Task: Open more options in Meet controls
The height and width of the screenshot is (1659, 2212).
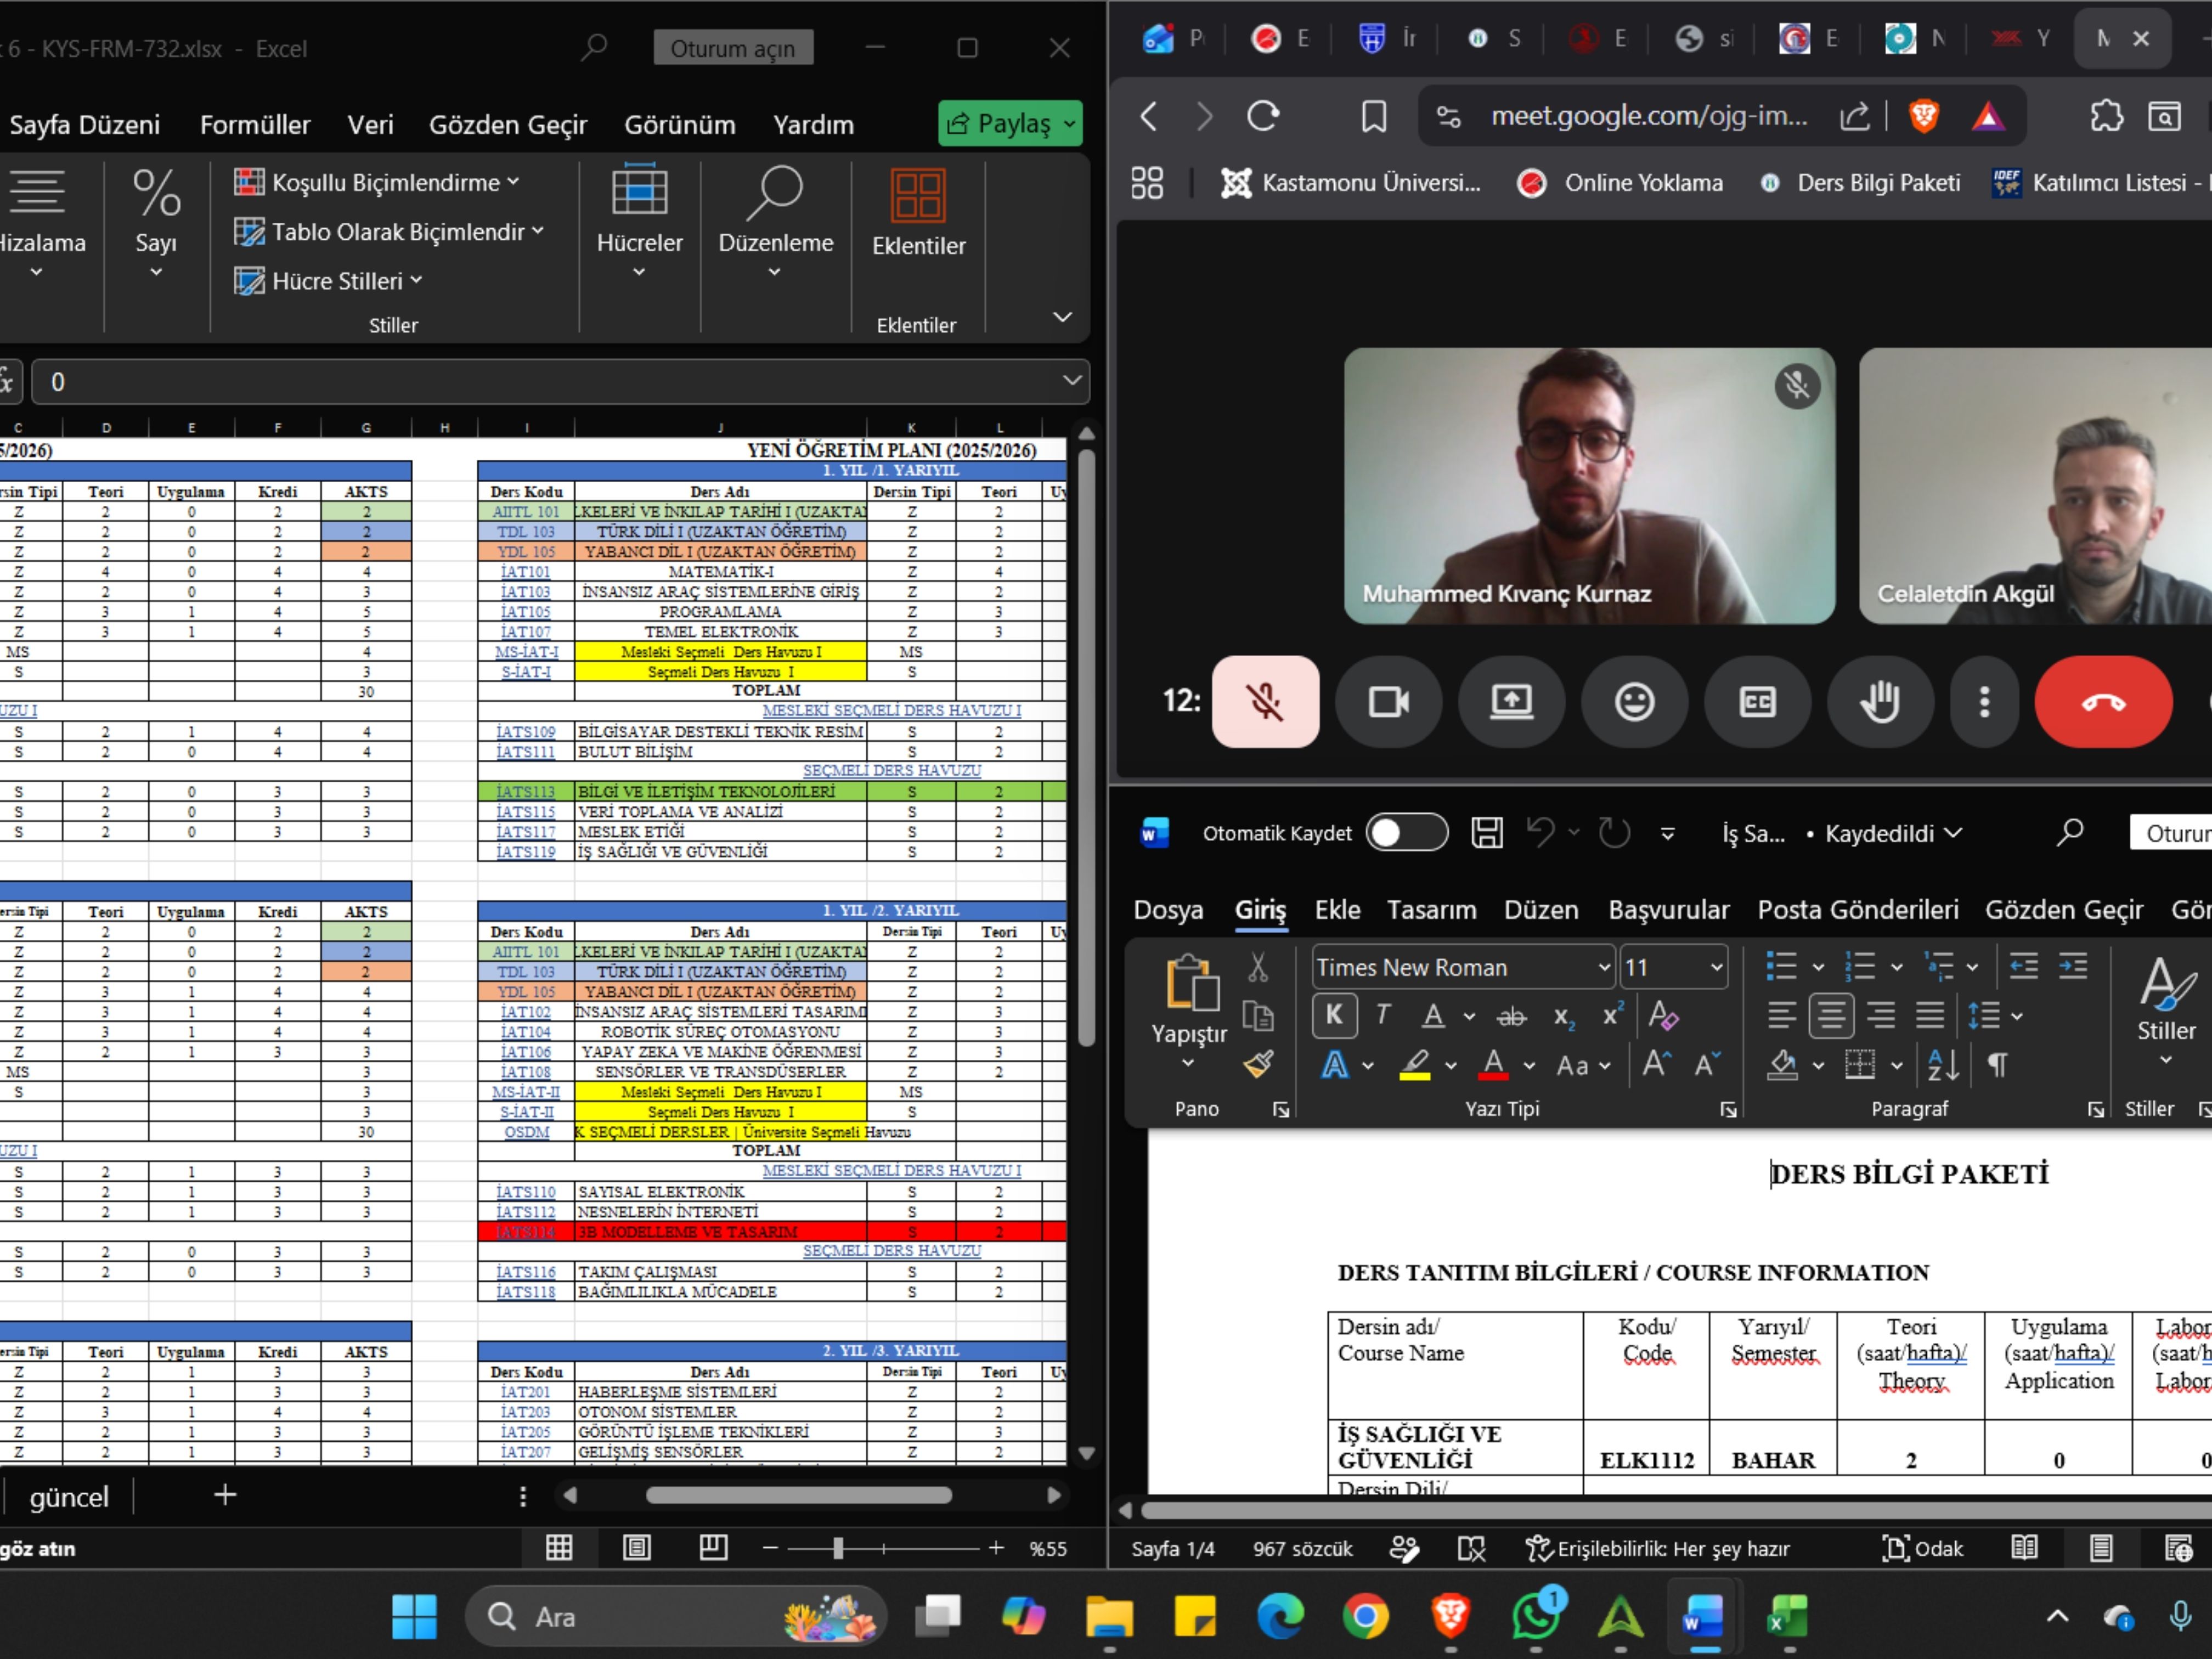Action: 1984,701
